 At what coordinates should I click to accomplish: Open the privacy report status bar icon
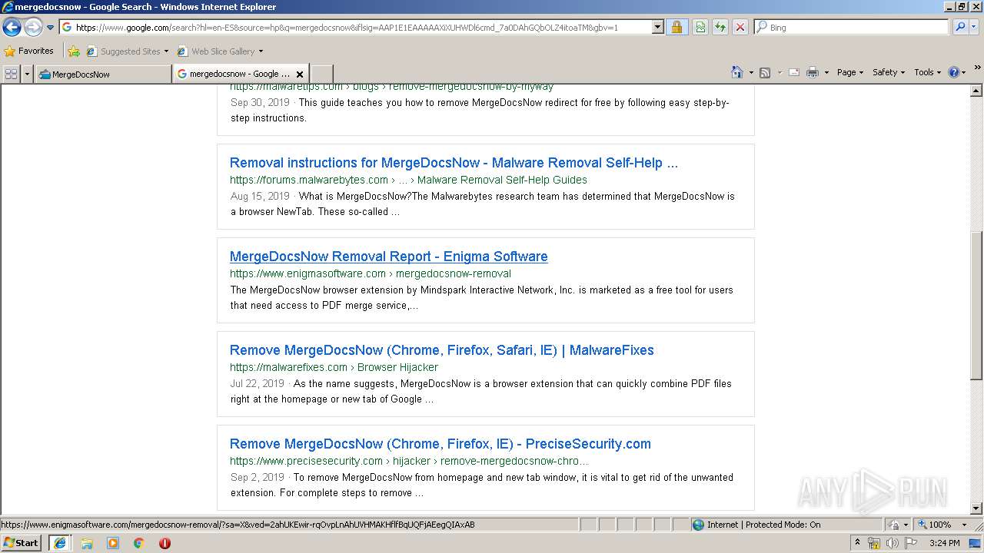tap(894, 525)
